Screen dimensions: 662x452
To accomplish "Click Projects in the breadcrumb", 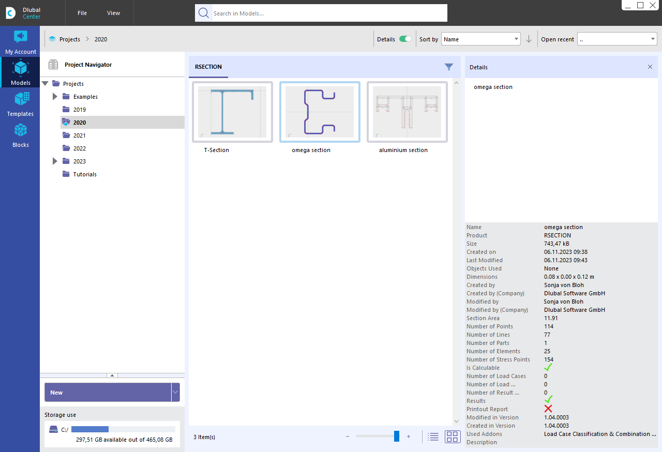I will click(x=70, y=39).
